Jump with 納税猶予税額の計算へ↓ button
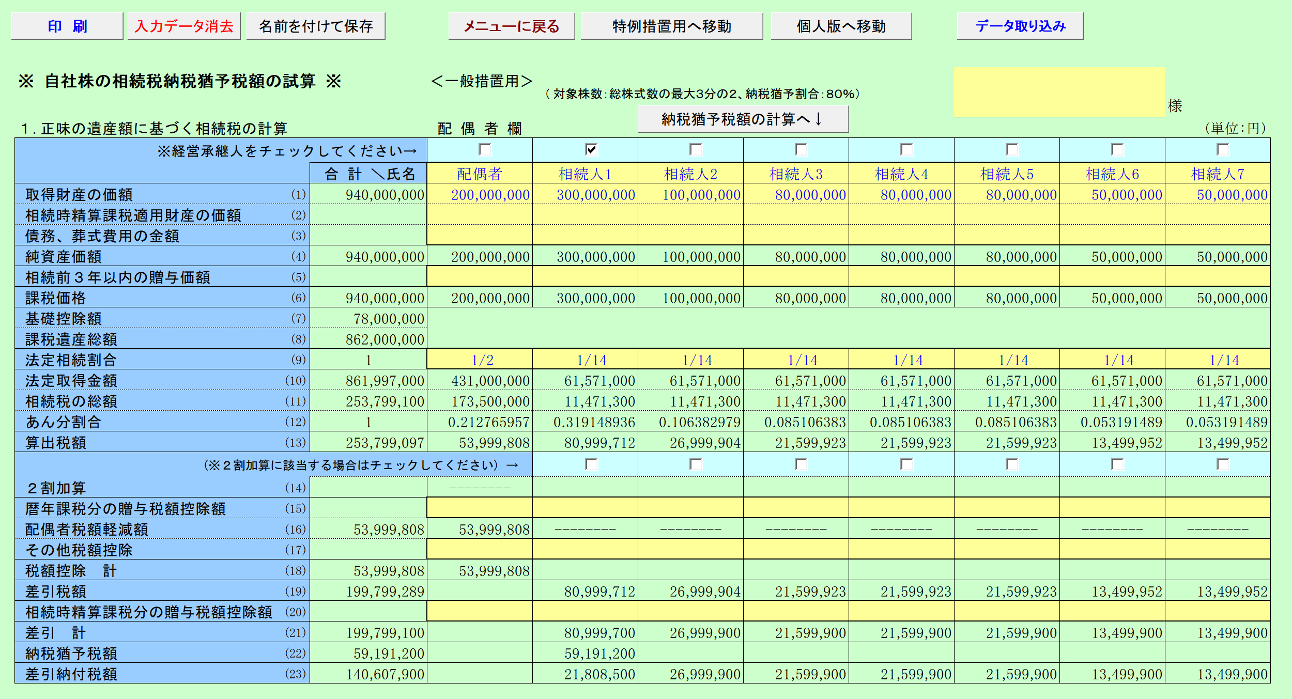1292x699 pixels. click(743, 119)
